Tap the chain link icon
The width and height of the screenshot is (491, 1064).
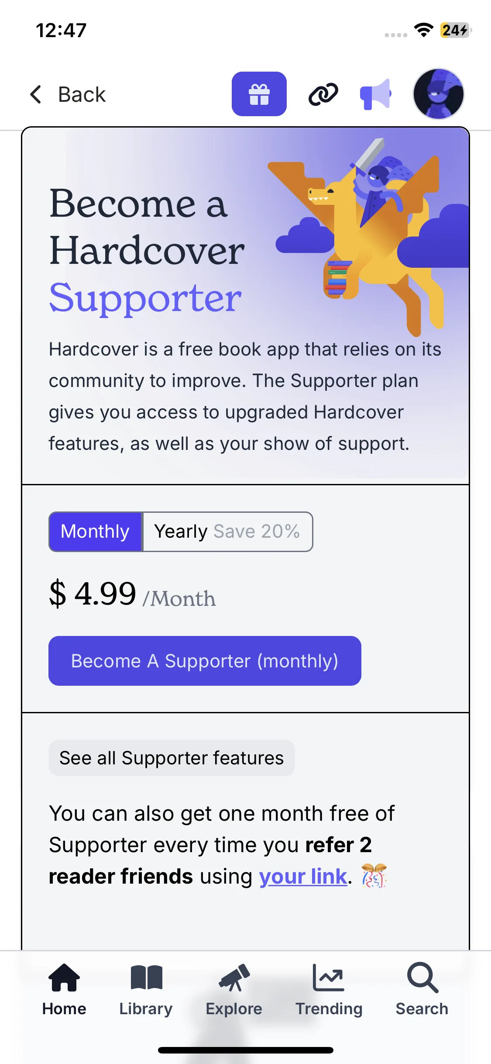[323, 94]
